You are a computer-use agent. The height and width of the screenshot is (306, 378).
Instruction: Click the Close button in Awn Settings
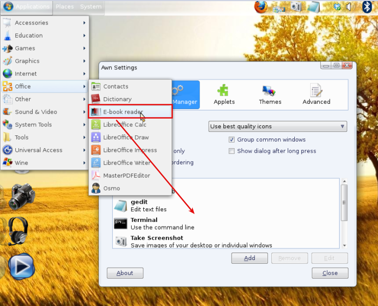click(x=330, y=273)
